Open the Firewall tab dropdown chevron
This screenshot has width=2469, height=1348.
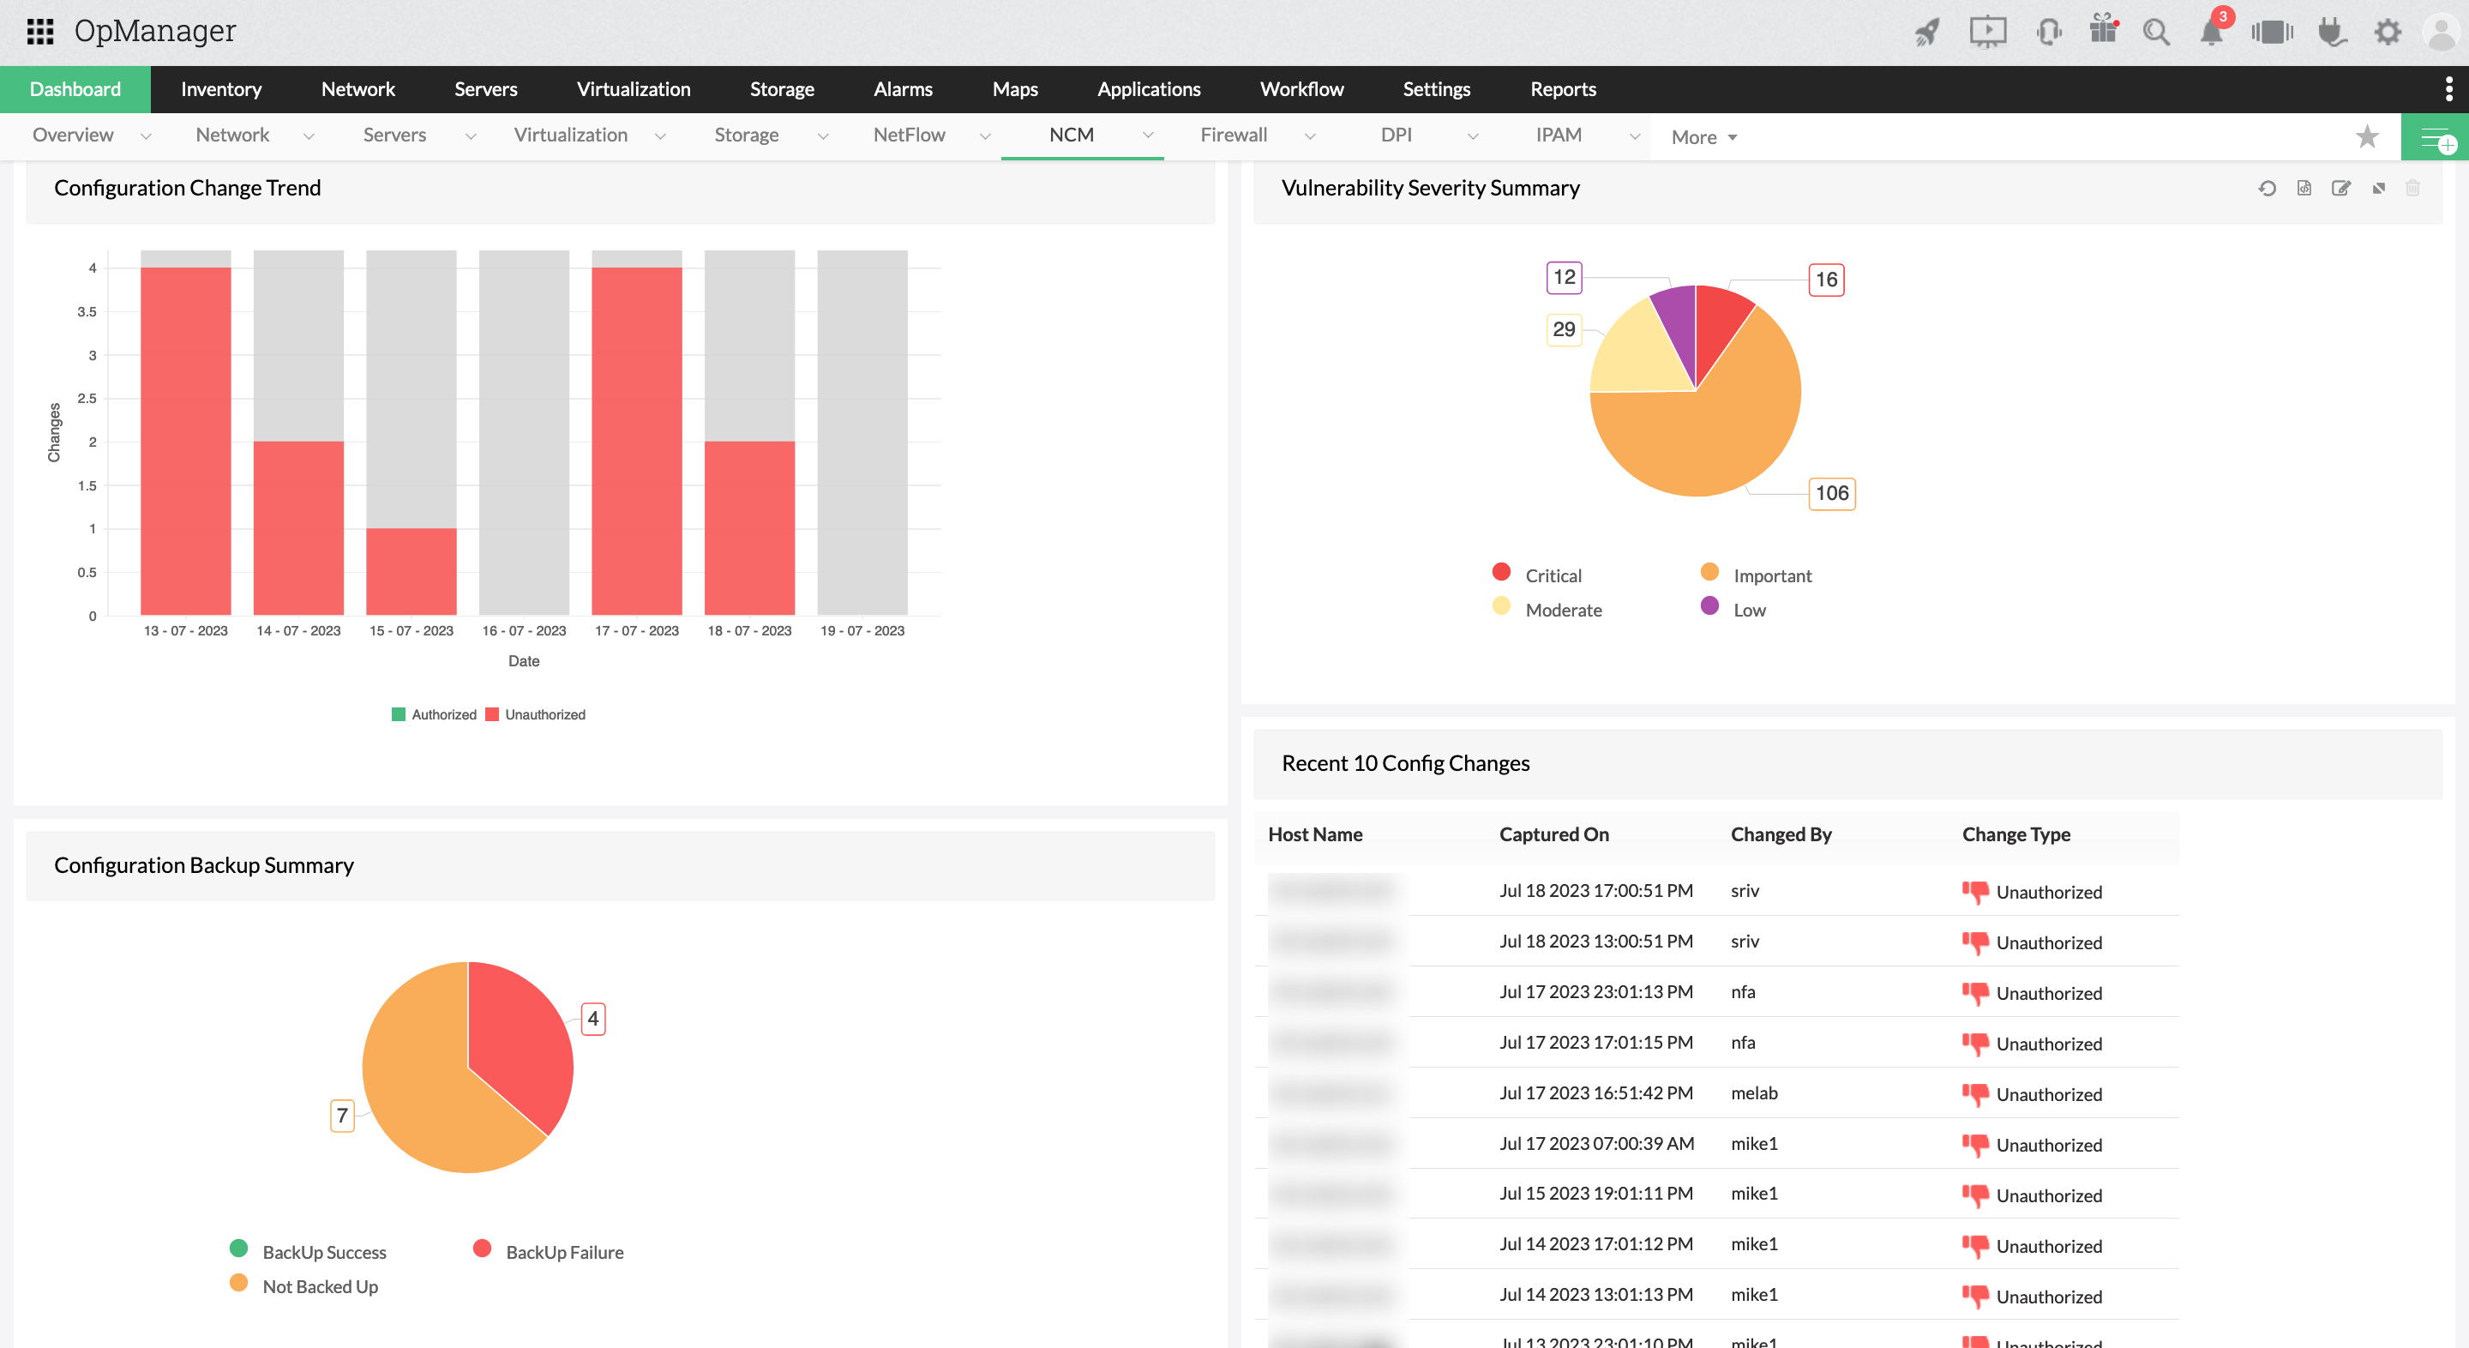(x=1311, y=136)
